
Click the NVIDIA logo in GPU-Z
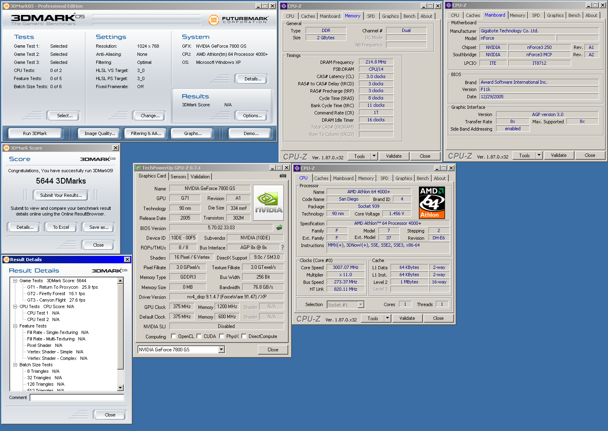coord(269,202)
